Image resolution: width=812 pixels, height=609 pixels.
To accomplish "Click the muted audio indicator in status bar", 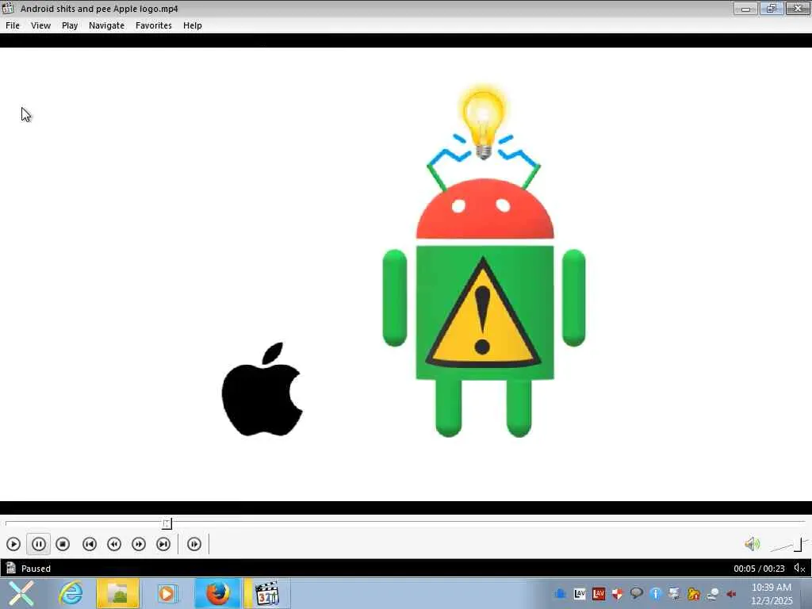I will click(x=799, y=568).
